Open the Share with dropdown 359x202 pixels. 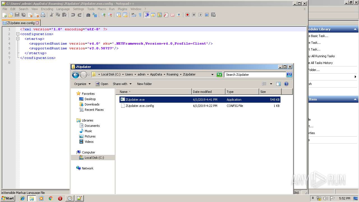122,84
